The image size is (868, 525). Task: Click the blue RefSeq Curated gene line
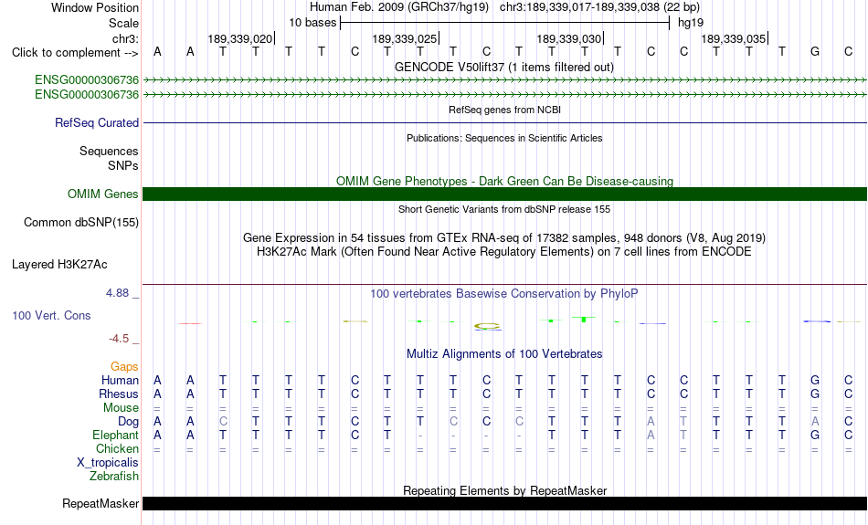(x=504, y=123)
